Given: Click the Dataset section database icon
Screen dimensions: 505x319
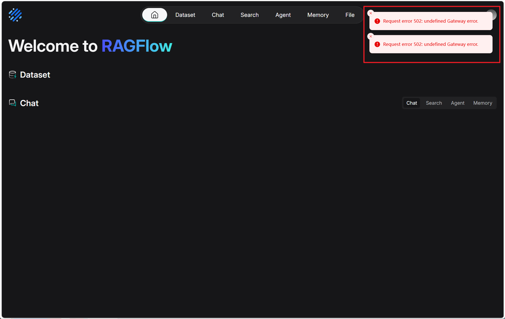Looking at the screenshot, I should [12, 75].
